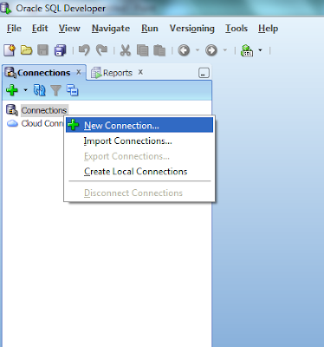This screenshot has width=324, height=347.
Task: Expand the Forward history dropdown arrow
Action: click(224, 50)
